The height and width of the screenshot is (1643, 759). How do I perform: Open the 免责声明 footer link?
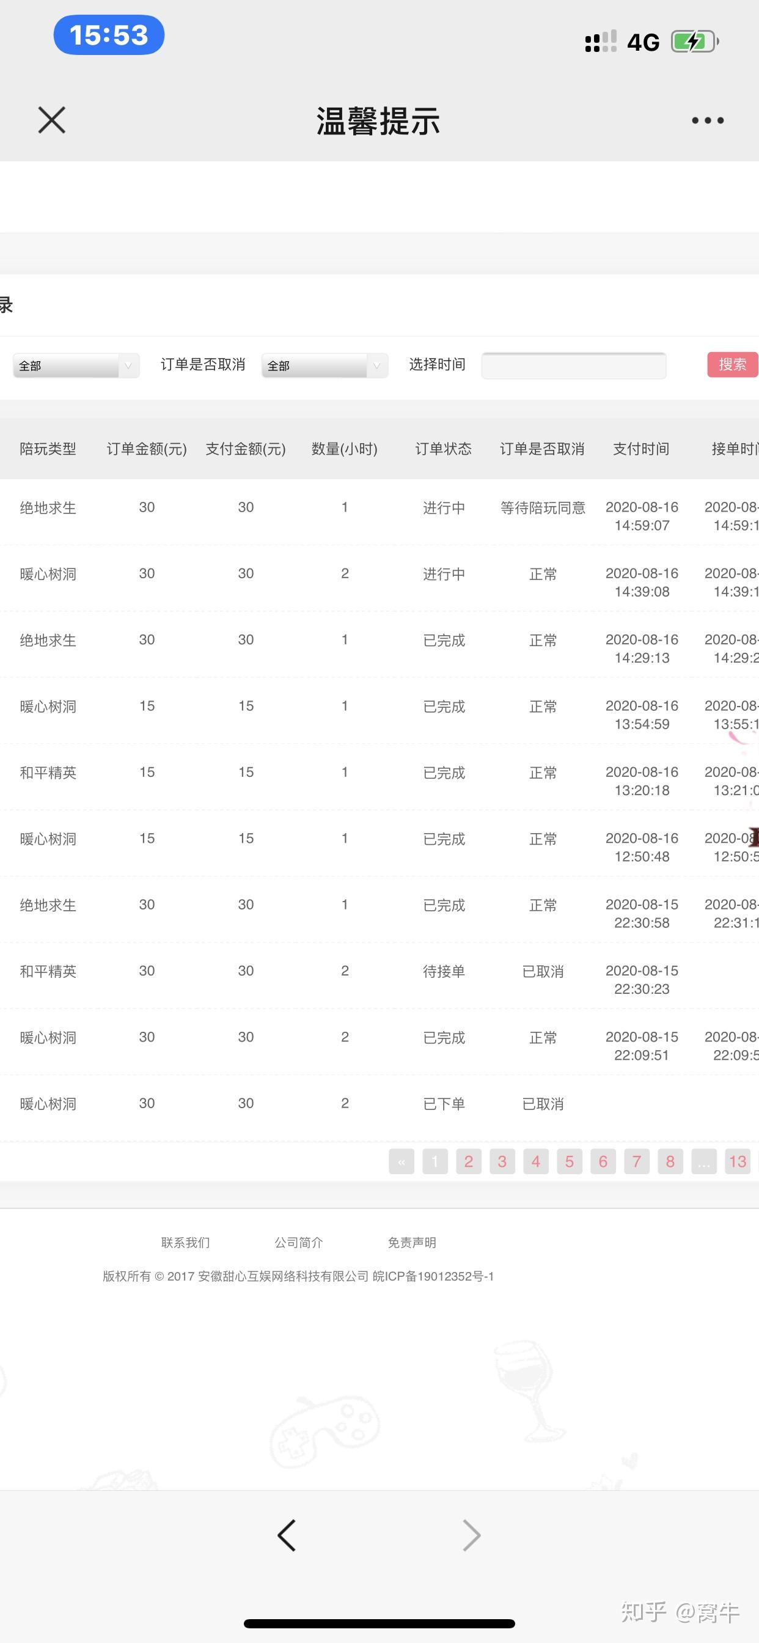tap(412, 1243)
